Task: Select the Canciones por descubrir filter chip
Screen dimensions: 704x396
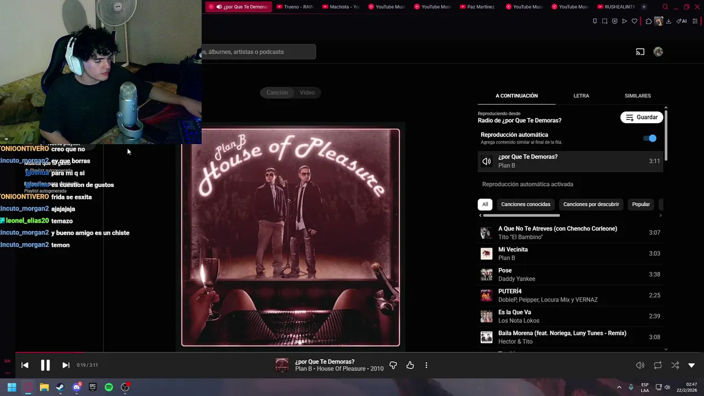Action: tap(591, 204)
